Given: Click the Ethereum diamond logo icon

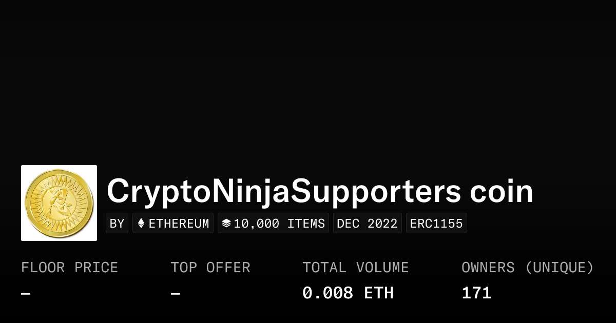Looking at the screenshot, I should [x=141, y=224].
